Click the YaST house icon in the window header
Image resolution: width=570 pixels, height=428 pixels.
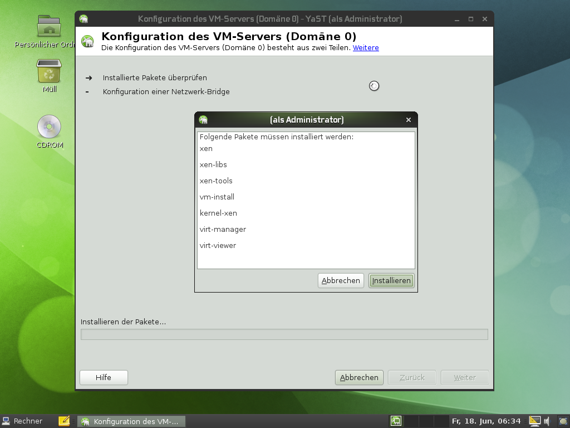[87, 41]
